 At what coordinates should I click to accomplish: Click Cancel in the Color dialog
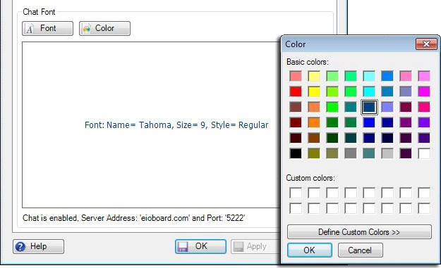[x=361, y=250]
